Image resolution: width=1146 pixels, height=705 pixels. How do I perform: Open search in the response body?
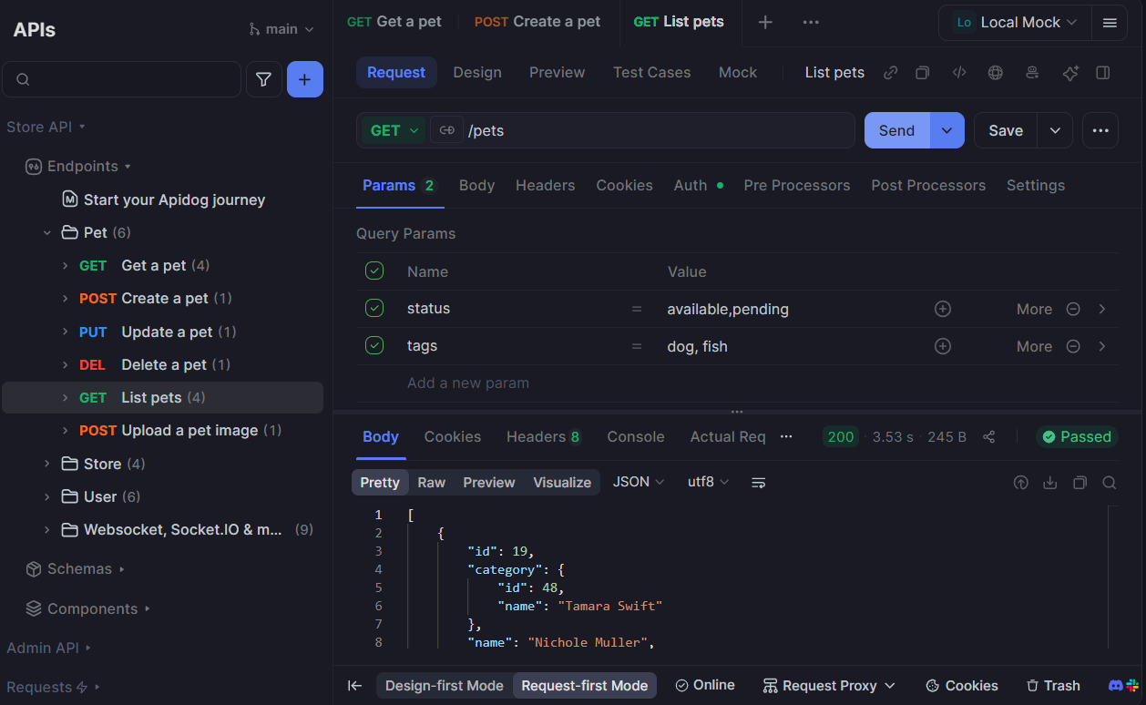pos(1110,482)
